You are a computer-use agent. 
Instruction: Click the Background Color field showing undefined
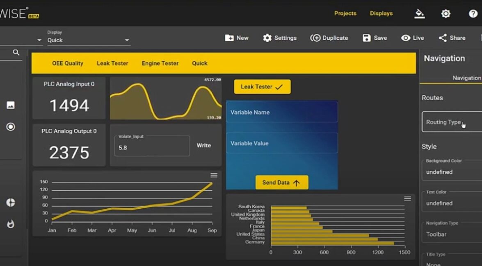tap(451, 172)
